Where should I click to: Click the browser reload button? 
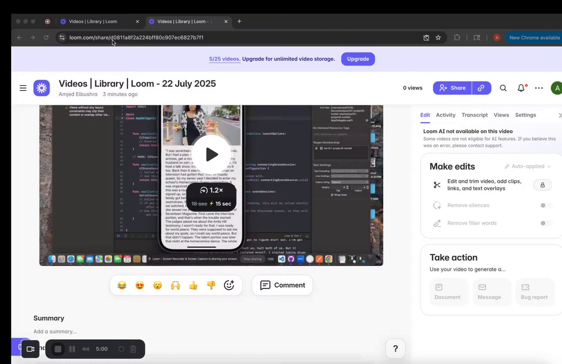(46, 38)
